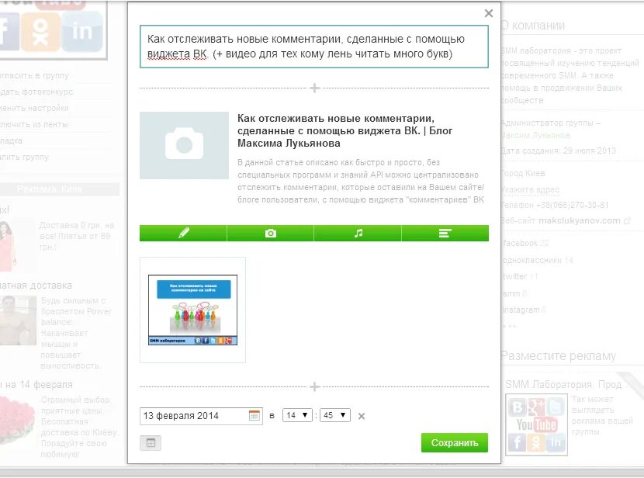Click the Максим Лукьянов administrator link
The width and height of the screenshot is (644, 478).
pyautogui.click(x=535, y=135)
